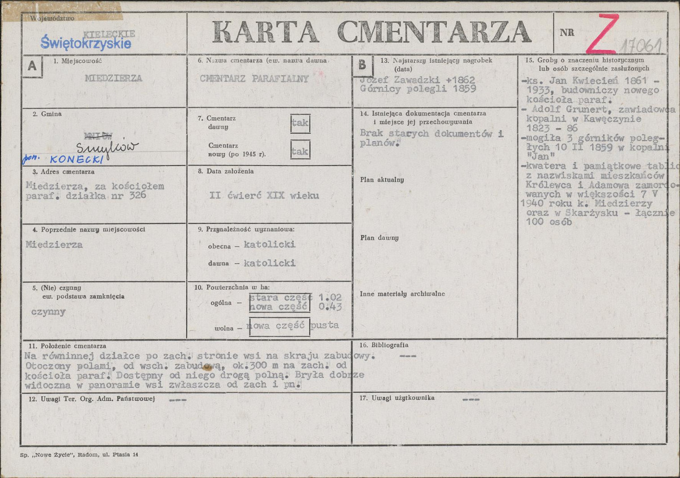Click the label "3. Adres cmentarza"

click(x=64, y=172)
